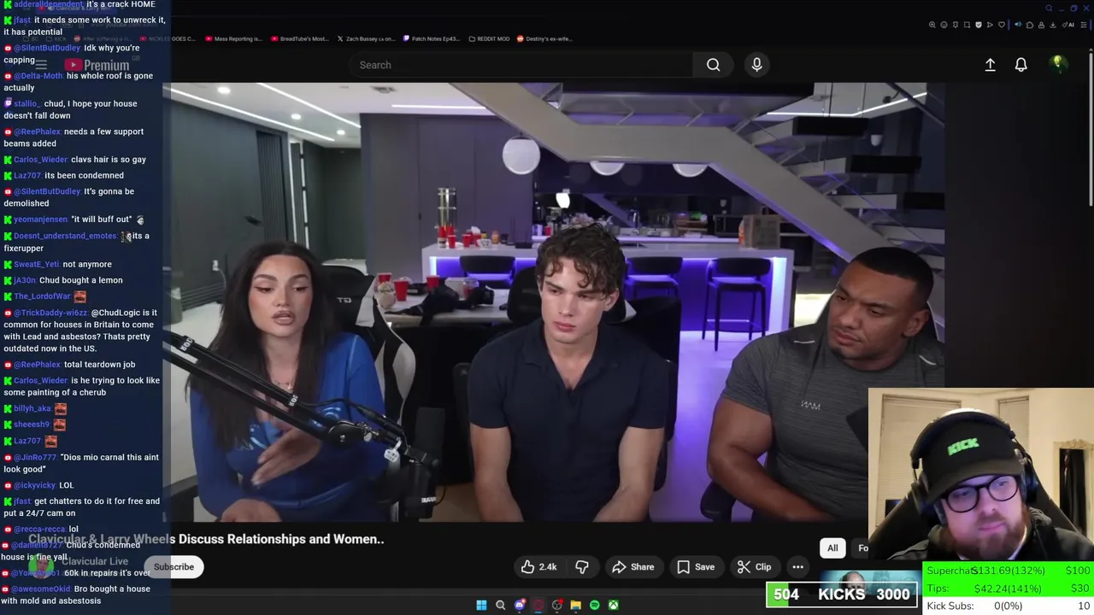The height and width of the screenshot is (615, 1094).
Task: Open the browser downloads icon
Action: pos(1052,25)
